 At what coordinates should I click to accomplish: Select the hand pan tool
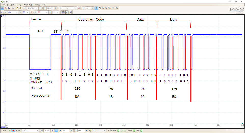pyautogui.click(x=100, y=8)
